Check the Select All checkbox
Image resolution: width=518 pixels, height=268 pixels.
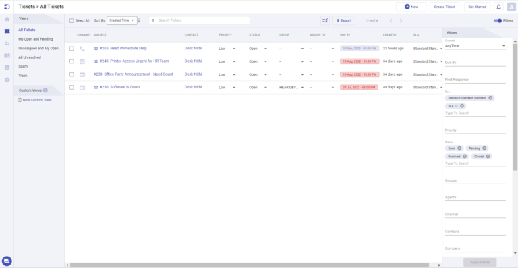71,20
